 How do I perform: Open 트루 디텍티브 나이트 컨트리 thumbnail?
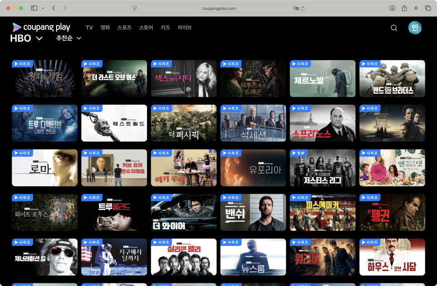(45, 123)
